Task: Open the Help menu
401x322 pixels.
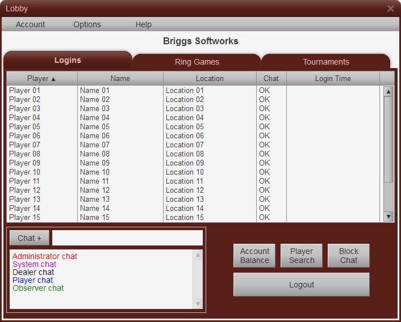Action: pyautogui.click(x=144, y=24)
